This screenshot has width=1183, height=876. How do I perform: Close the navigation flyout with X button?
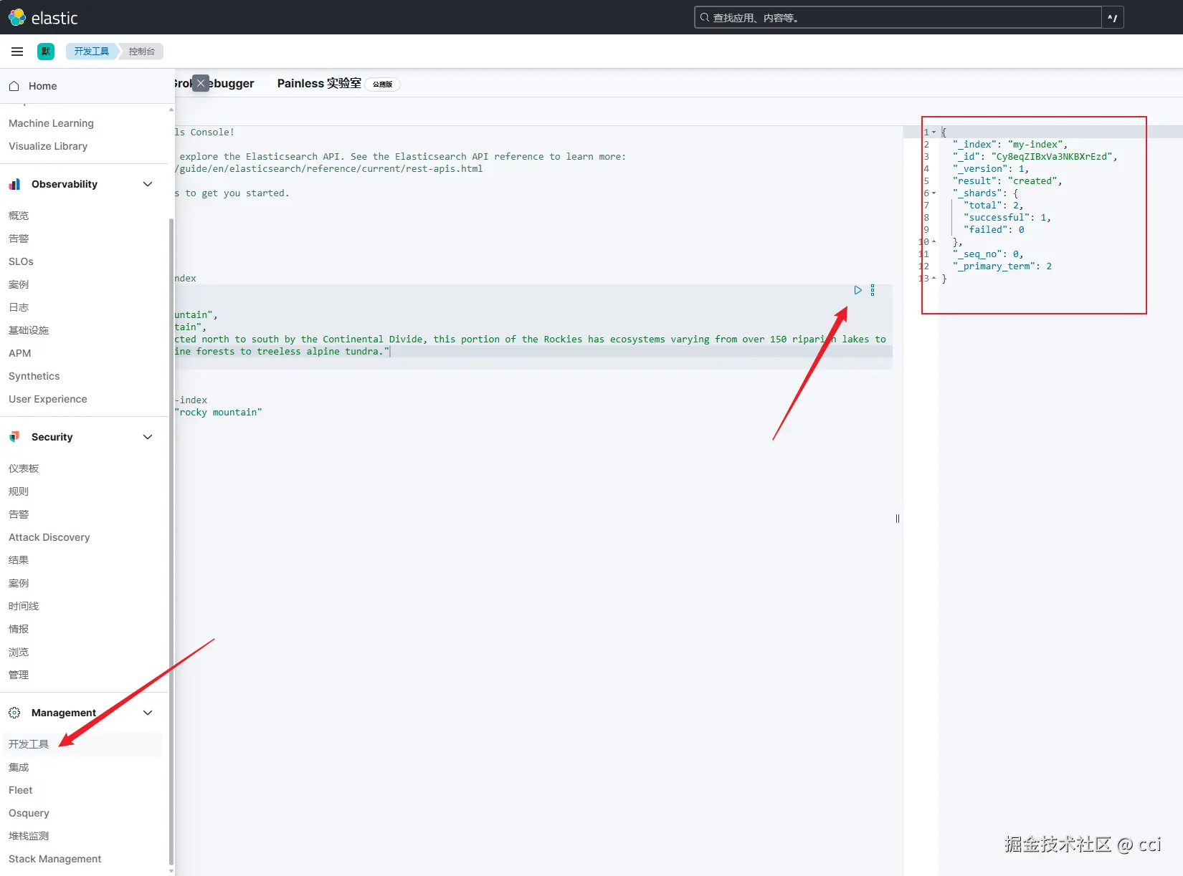(x=201, y=83)
